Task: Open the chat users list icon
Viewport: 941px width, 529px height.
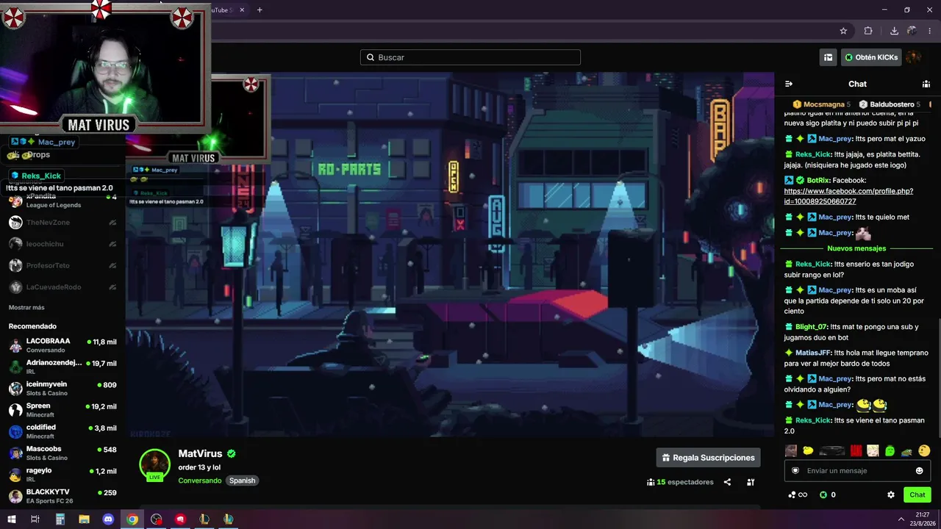Action: click(x=926, y=84)
